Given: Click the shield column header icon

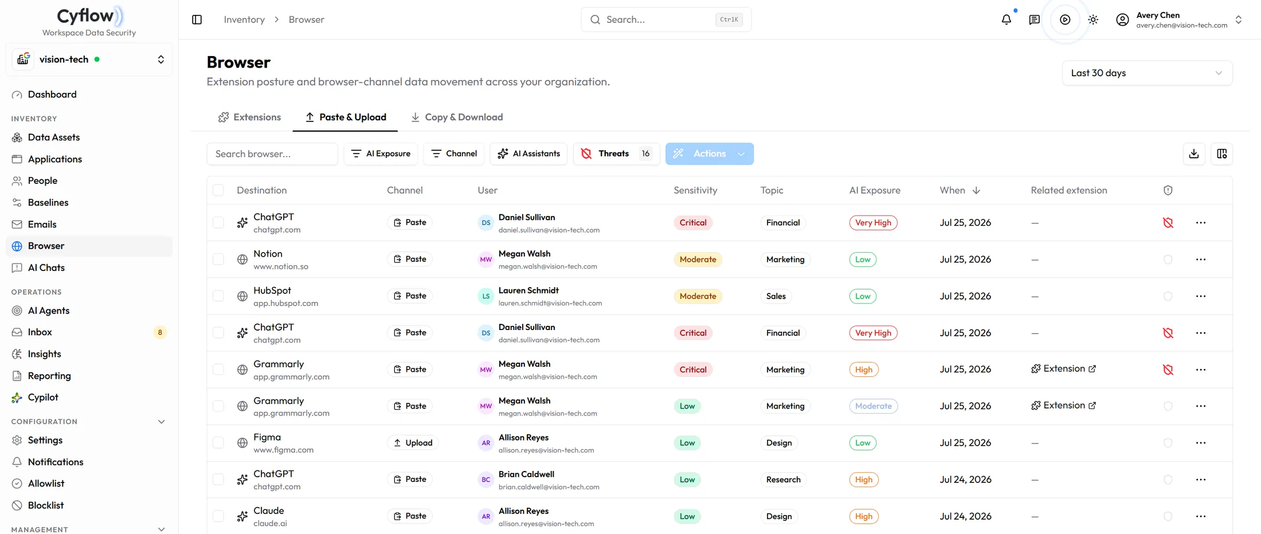Looking at the screenshot, I should (1168, 190).
